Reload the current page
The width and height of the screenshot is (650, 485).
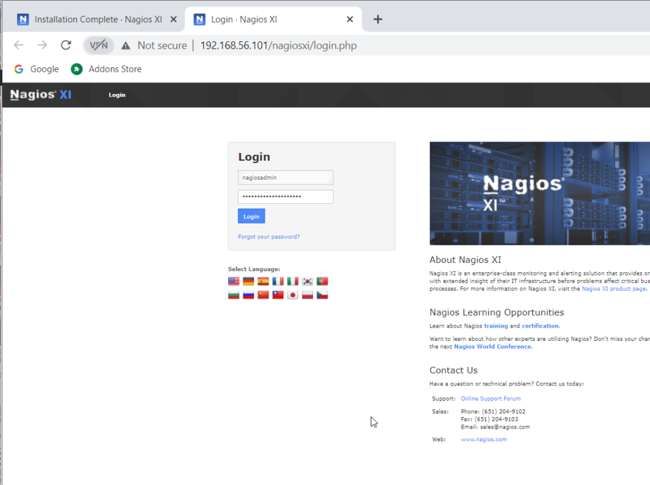[x=66, y=45]
